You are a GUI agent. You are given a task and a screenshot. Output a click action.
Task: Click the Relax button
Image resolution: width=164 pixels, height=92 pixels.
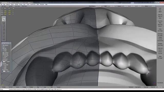click(160, 18)
